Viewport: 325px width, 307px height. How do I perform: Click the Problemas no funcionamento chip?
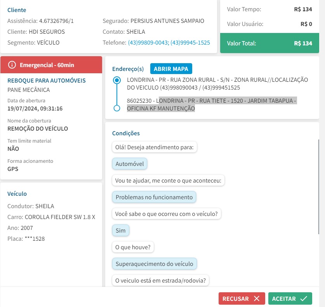154,197
